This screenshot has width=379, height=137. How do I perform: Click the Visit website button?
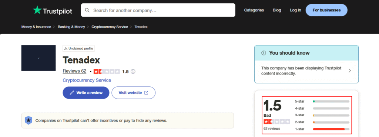tap(133, 93)
